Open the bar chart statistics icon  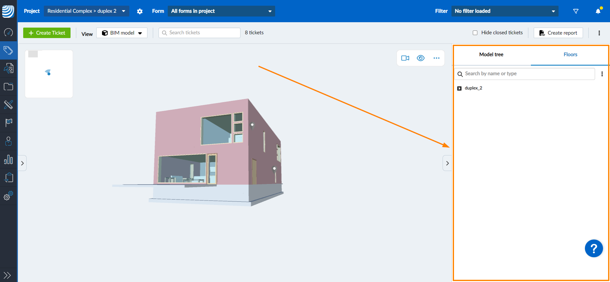coord(9,160)
